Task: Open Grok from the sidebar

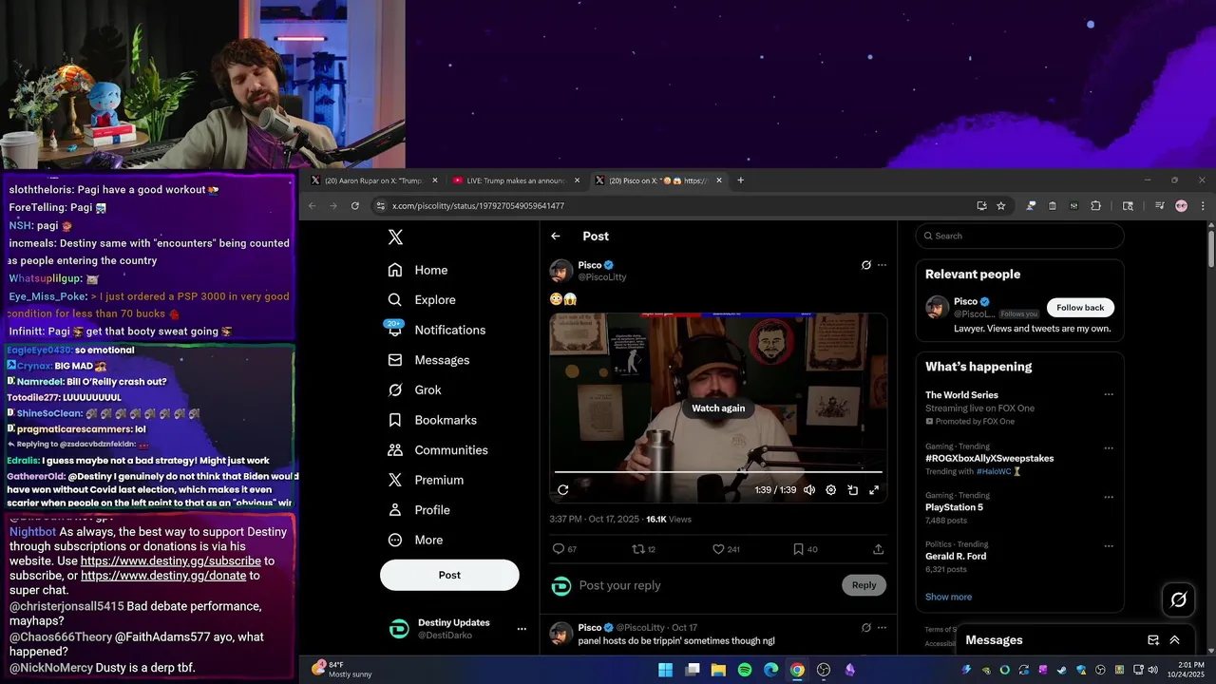Action: pos(414,389)
